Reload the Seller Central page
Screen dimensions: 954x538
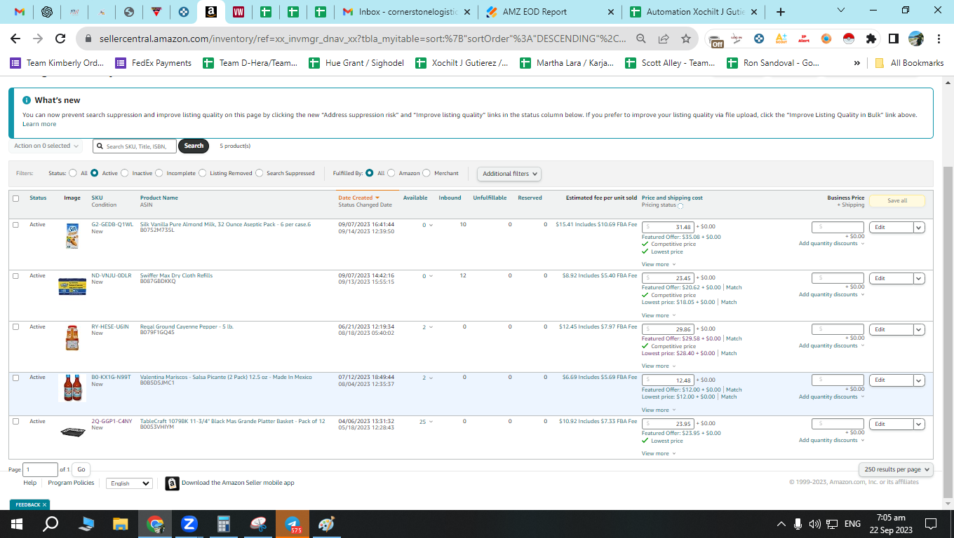(x=60, y=39)
